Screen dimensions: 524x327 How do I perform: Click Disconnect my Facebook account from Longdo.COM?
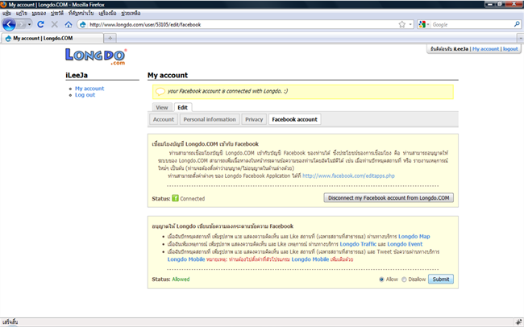pos(389,198)
